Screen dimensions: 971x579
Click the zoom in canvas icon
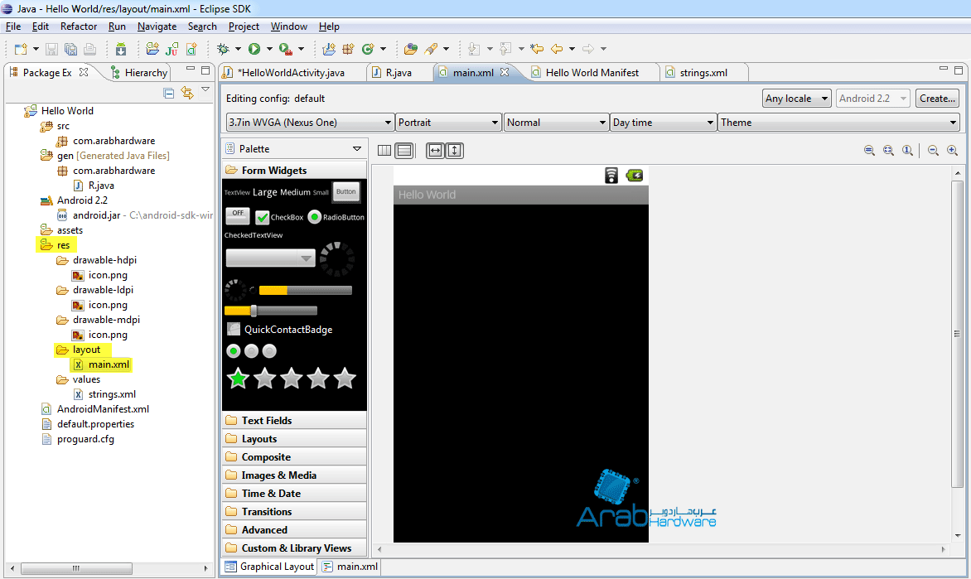pos(953,151)
